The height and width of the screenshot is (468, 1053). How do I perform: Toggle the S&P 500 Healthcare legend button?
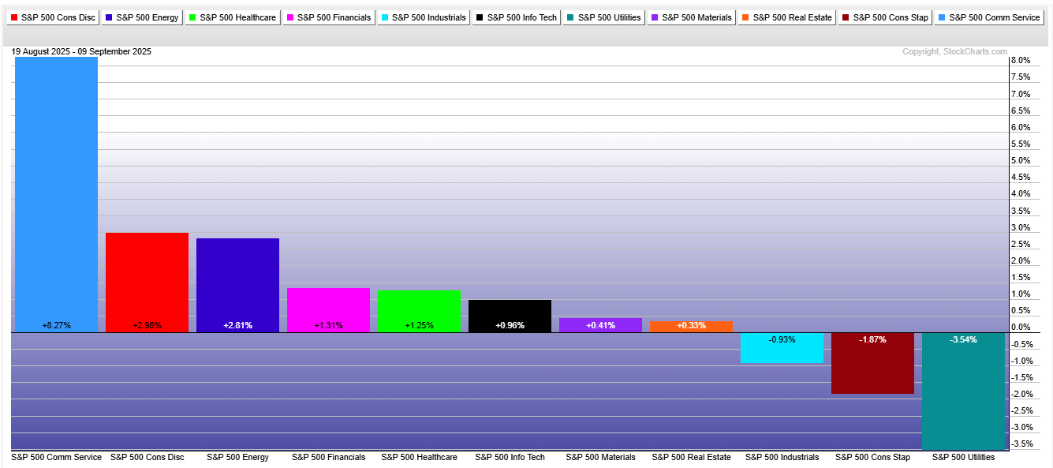coord(232,17)
